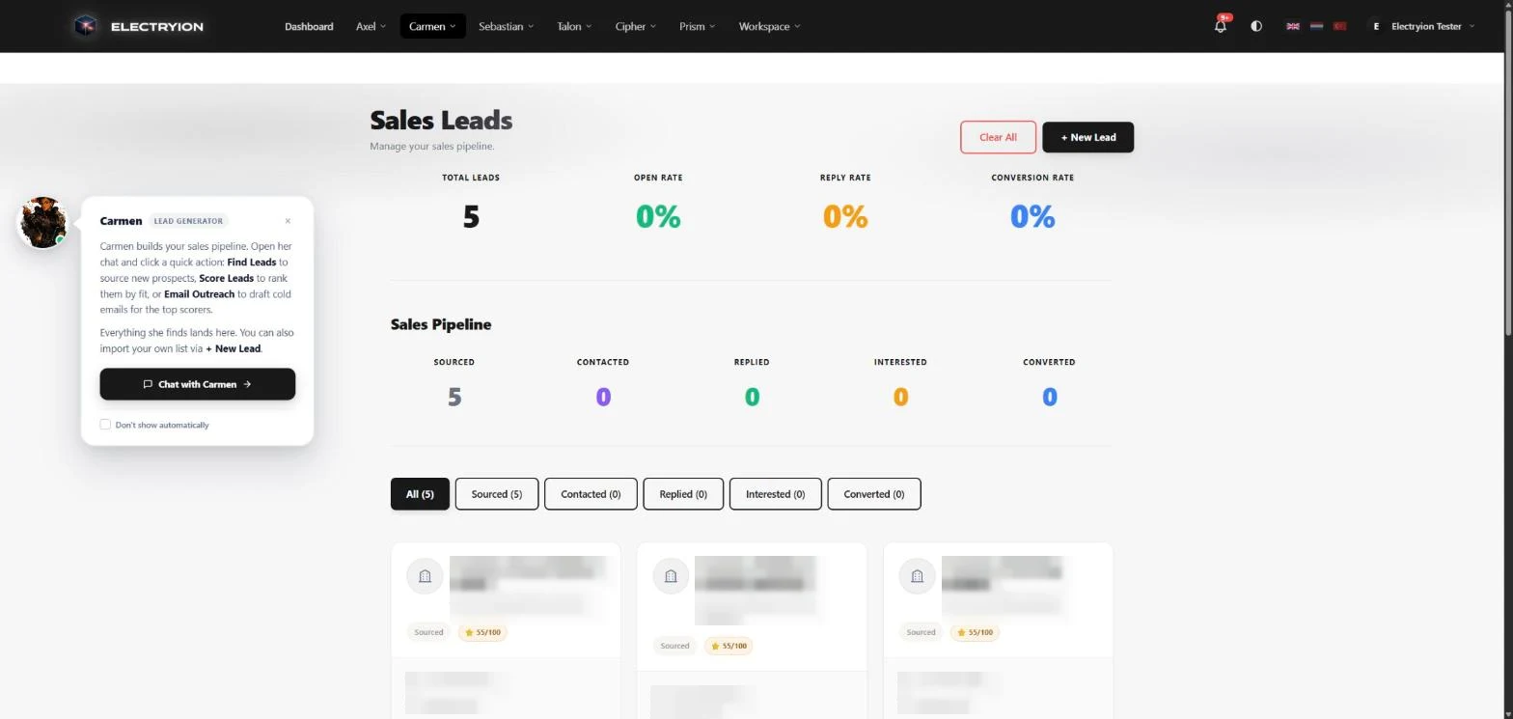
Task: Click the 55/100 score badge on third lead card
Action: 976,632
